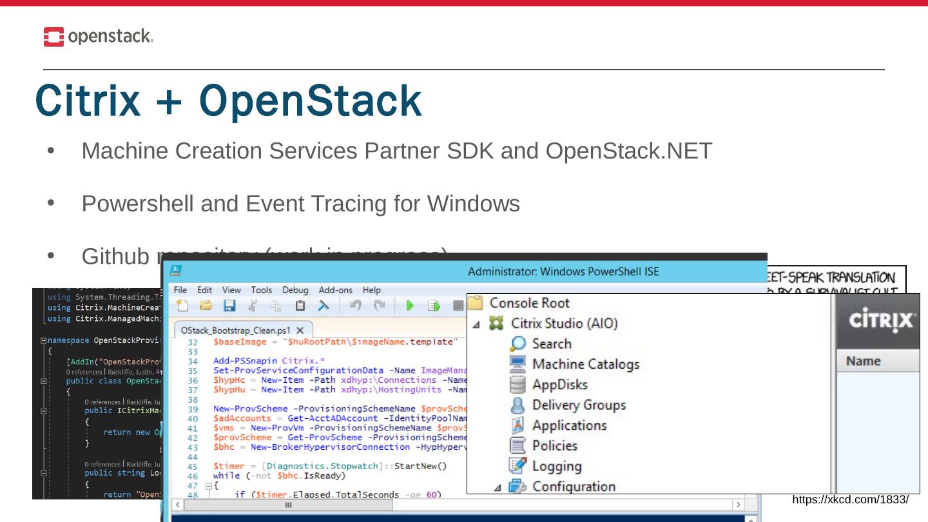Save the script with the floppy disk icon

(x=229, y=306)
